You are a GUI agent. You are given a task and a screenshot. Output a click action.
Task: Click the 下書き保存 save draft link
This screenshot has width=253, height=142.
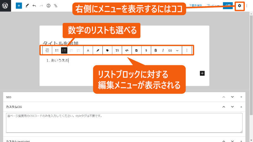click(195, 6)
